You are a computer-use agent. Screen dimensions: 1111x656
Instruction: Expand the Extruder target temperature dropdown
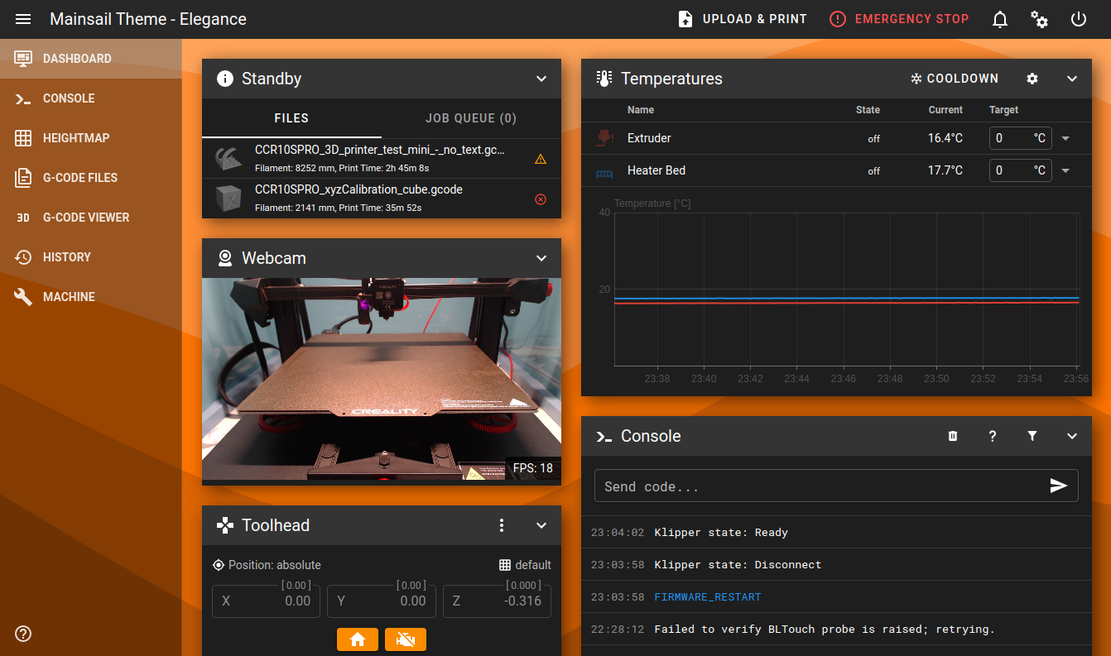[1065, 138]
